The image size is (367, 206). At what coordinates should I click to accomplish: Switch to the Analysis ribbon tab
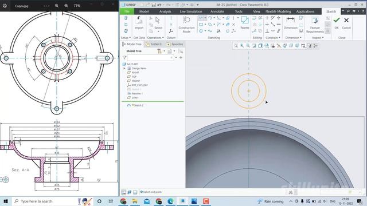pyautogui.click(x=165, y=11)
